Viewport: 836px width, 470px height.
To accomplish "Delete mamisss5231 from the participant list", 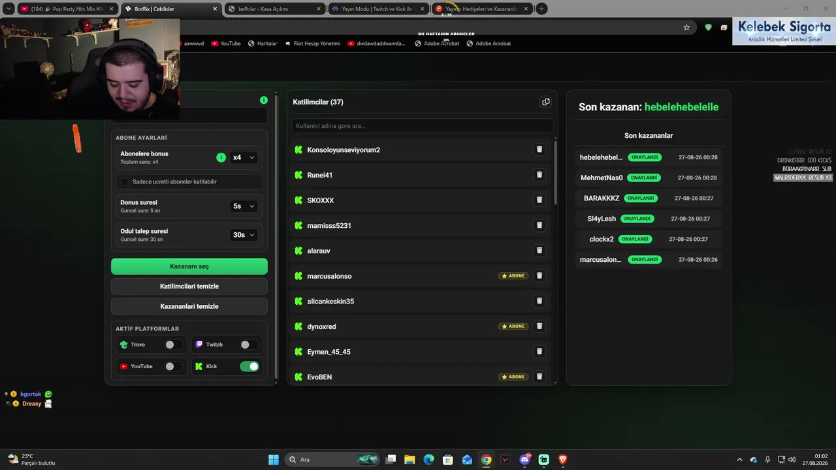I will [x=539, y=225].
